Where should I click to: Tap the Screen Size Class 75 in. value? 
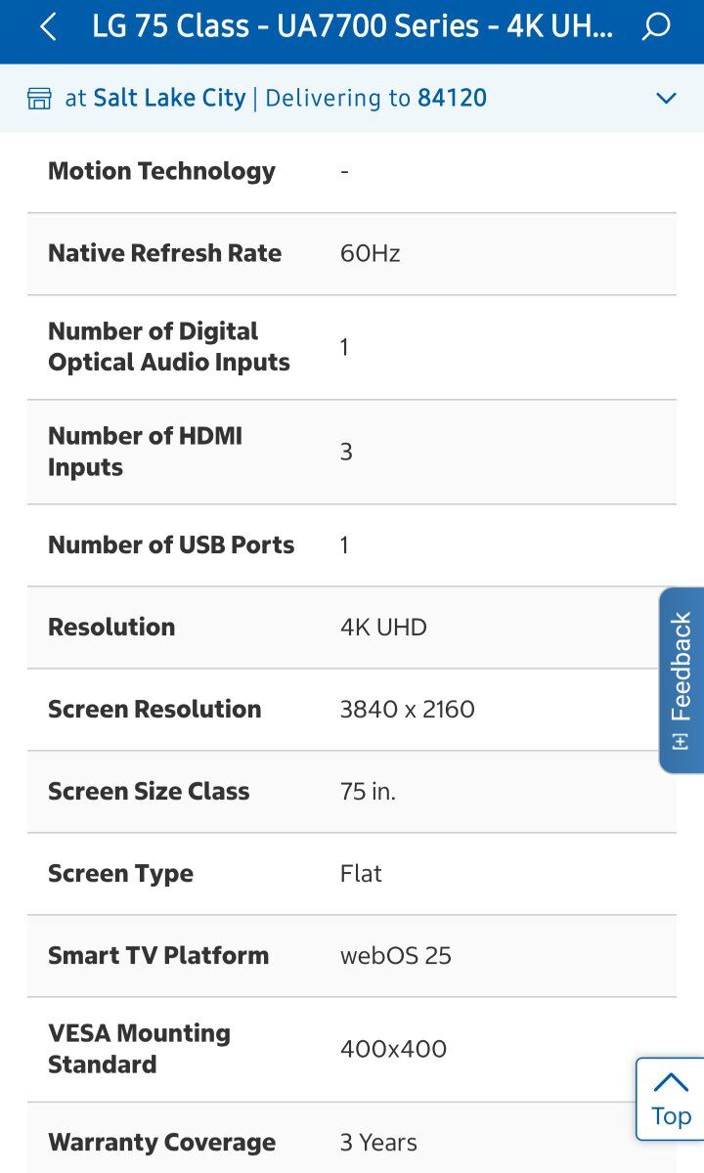368,791
